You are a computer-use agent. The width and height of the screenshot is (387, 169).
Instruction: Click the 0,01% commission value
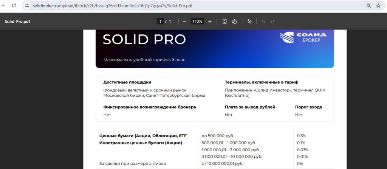(x=302, y=157)
